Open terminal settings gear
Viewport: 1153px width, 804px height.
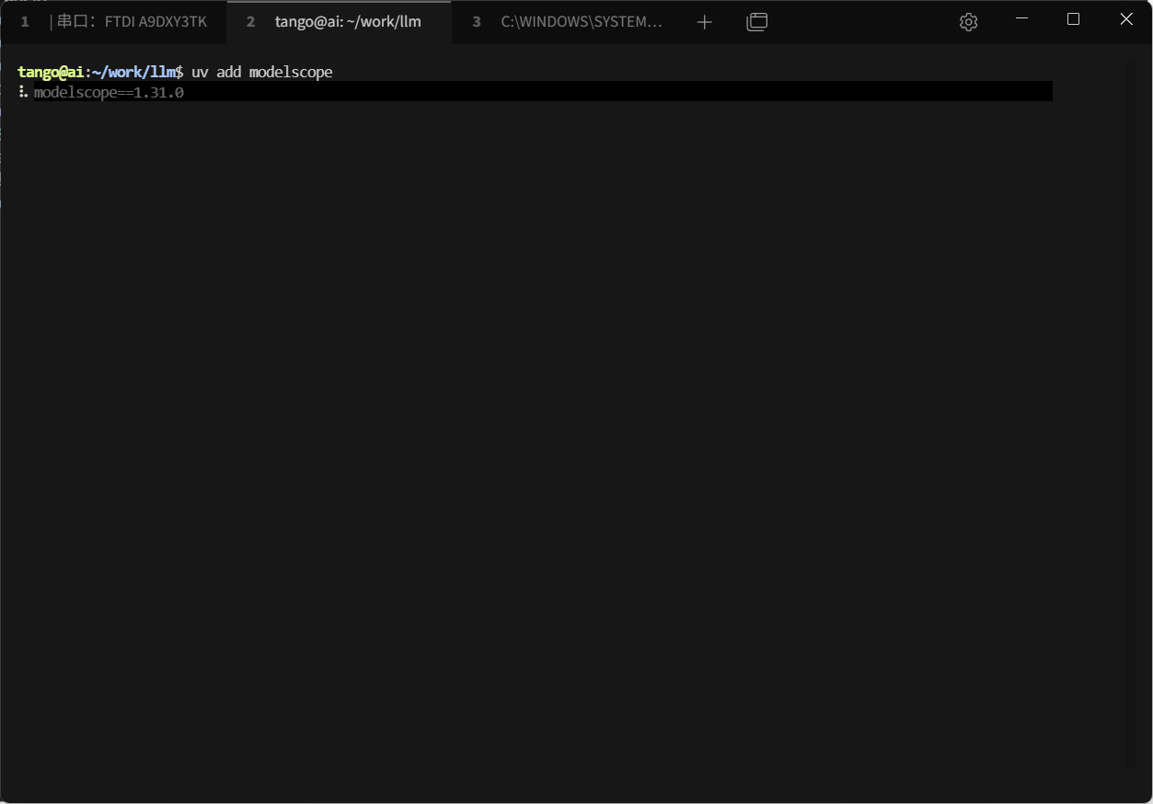[968, 22]
